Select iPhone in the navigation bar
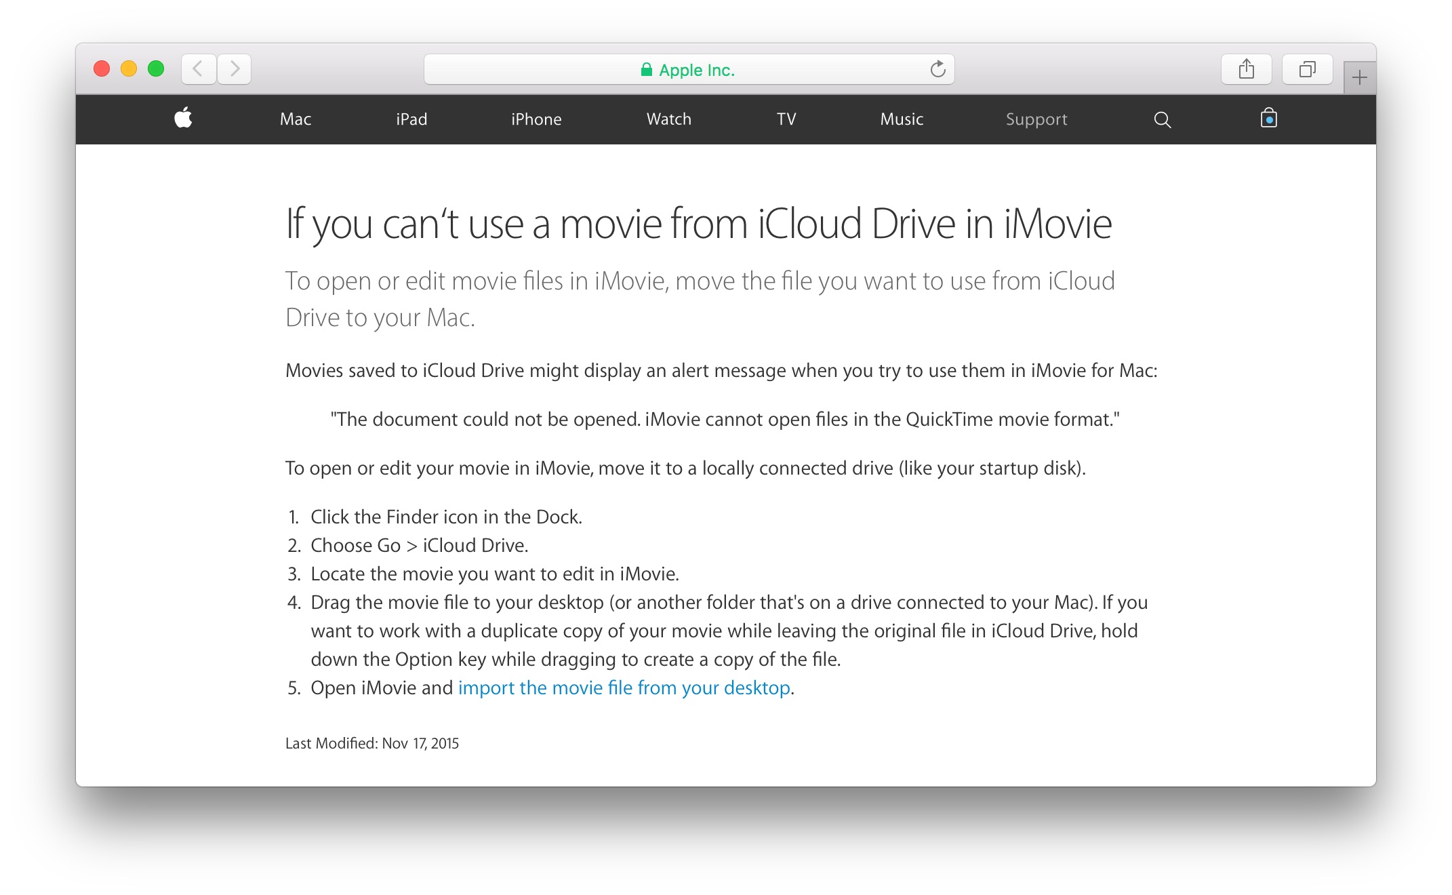This screenshot has height=895, width=1452. point(536,119)
